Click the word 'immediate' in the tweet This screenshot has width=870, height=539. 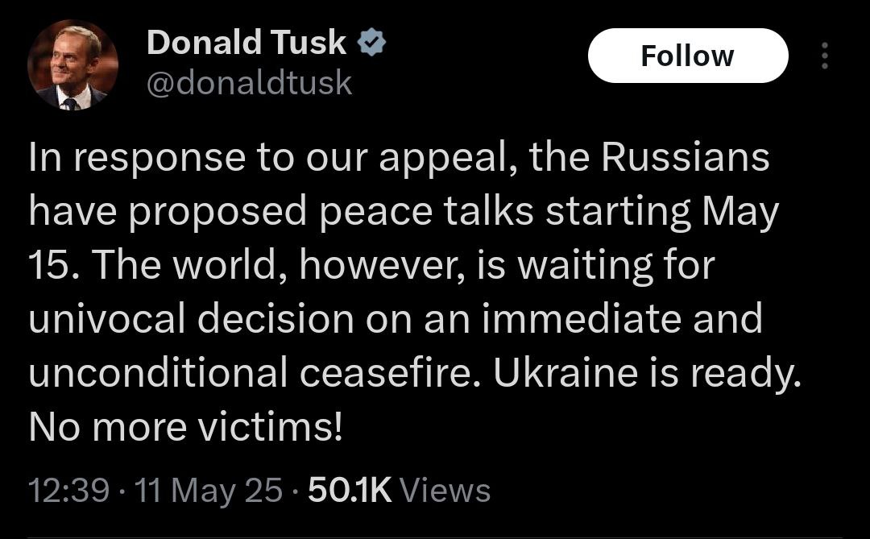tap(586, 320)
